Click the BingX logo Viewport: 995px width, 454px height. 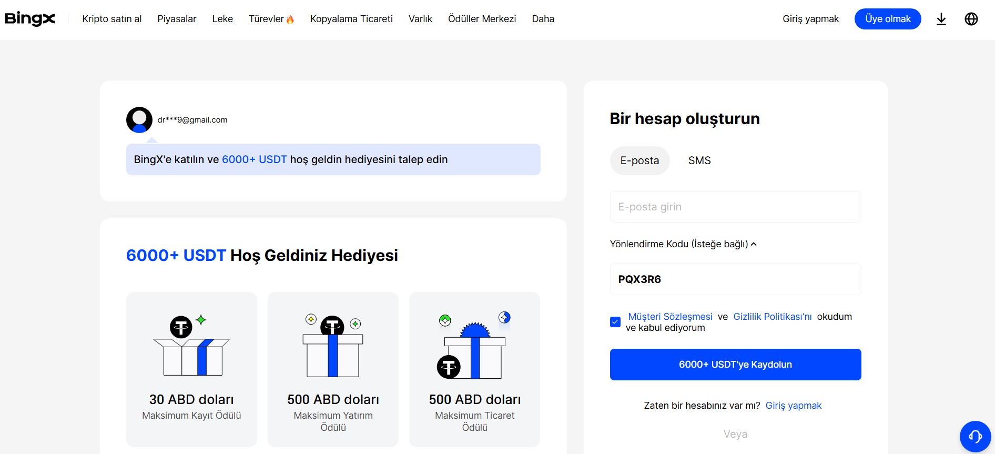(x=30, y=19)
